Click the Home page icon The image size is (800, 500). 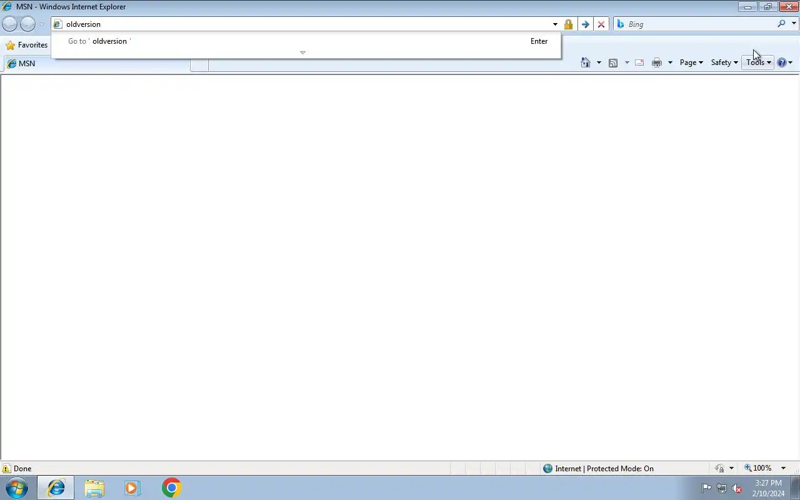pyautogui.click(x=586, y=62)
